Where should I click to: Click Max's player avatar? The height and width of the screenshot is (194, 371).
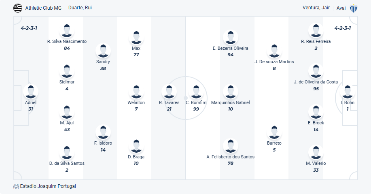136,37
